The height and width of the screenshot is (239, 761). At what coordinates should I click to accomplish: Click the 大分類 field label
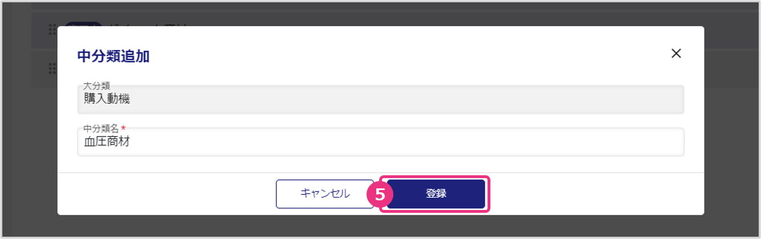[x=96, y=86]
